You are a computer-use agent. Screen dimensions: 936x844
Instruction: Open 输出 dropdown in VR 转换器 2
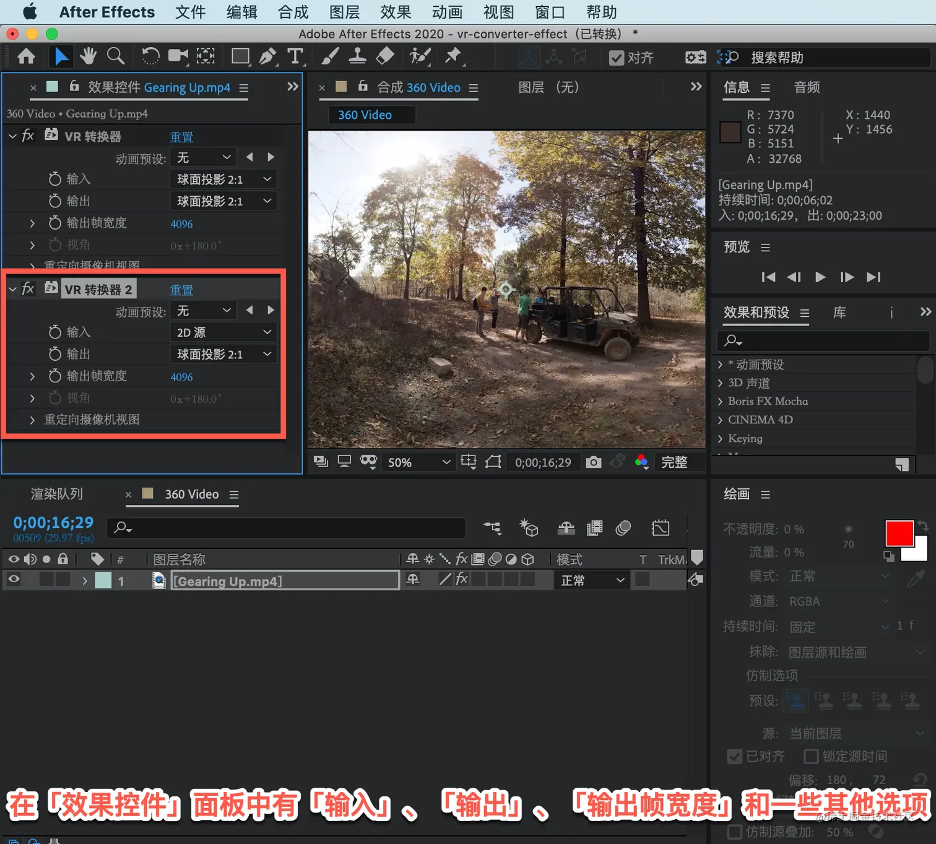coord(223,354)
